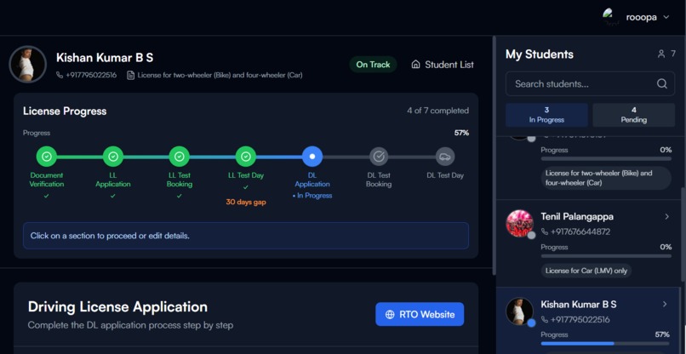Click the search magnifier icon
This screenshot has width=686, height=354.
point(662,83)
